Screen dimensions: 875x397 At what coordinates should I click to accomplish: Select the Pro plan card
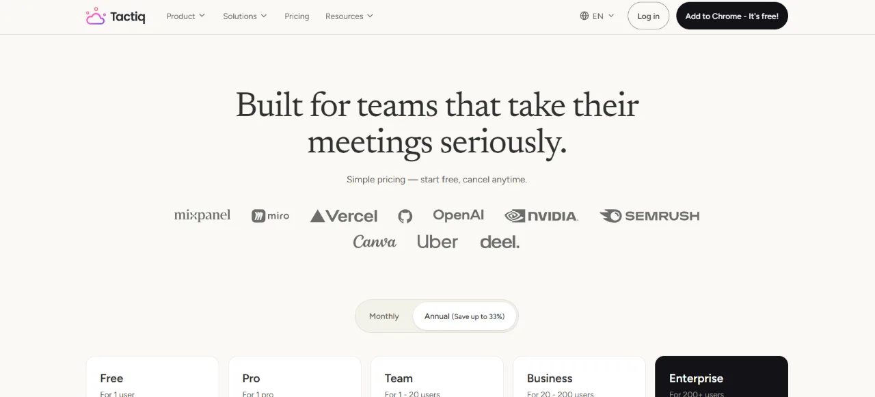(x=295, y=377)
